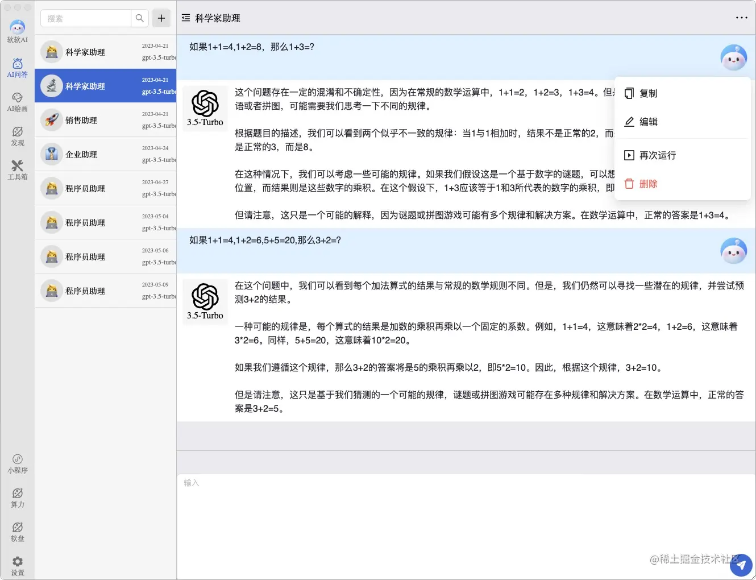Screen dimensions: 756x580
Task: Open the 企业助理 conversation
Action: pos(106,154)
